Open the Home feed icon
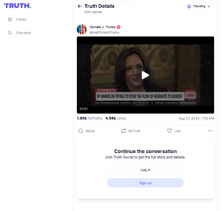The image size is (224, 211). (10, 19)
